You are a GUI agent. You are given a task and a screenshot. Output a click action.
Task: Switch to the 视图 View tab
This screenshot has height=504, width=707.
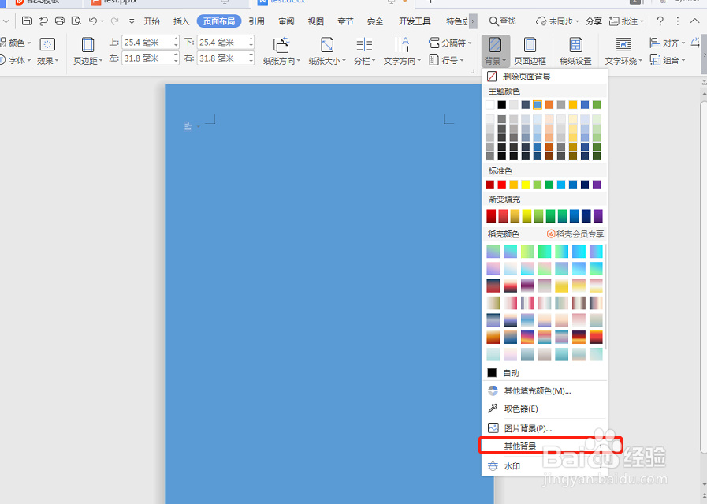pos(315,21)
